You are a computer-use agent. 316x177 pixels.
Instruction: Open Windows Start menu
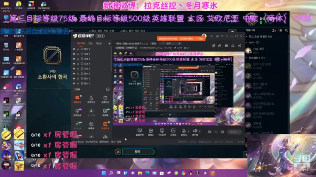(x=103, y=173)
